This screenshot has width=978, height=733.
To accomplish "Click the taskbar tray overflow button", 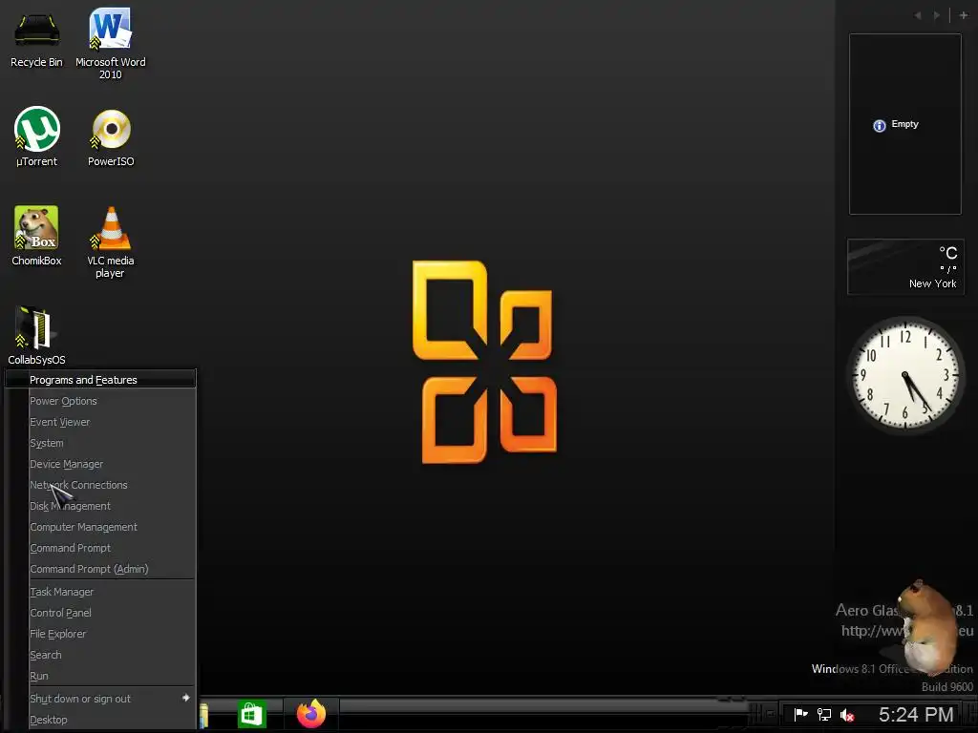I will tap(771, 714).
